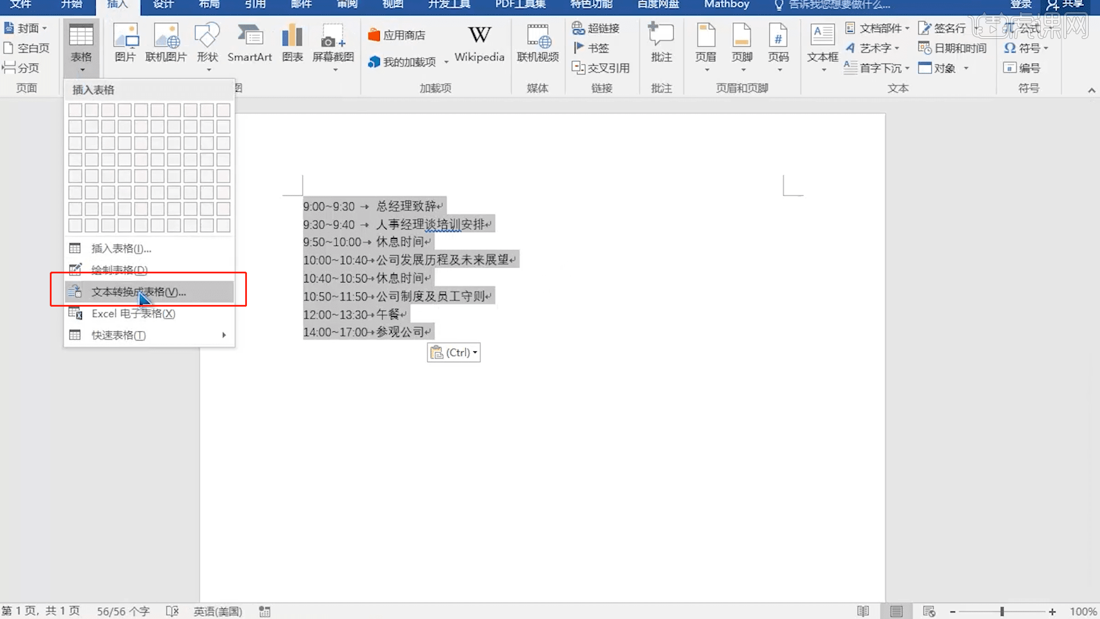Insert a blank page with 空白页
The height and width of the screenshot is (619, 1100).
26,48
